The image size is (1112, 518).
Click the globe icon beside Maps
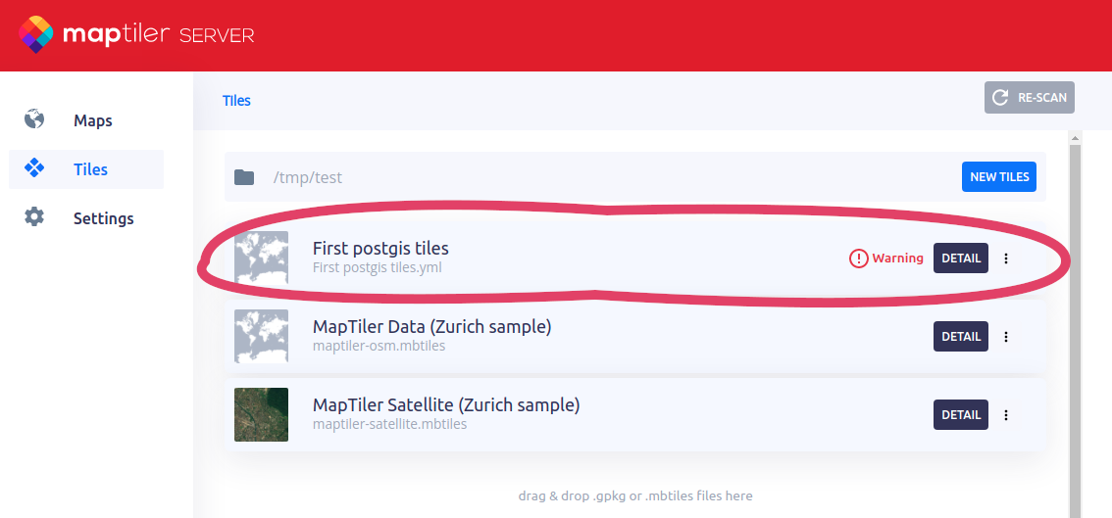(x=34, y=119)
